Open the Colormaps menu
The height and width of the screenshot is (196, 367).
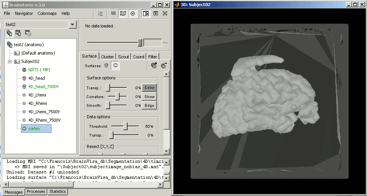[47, 13]
